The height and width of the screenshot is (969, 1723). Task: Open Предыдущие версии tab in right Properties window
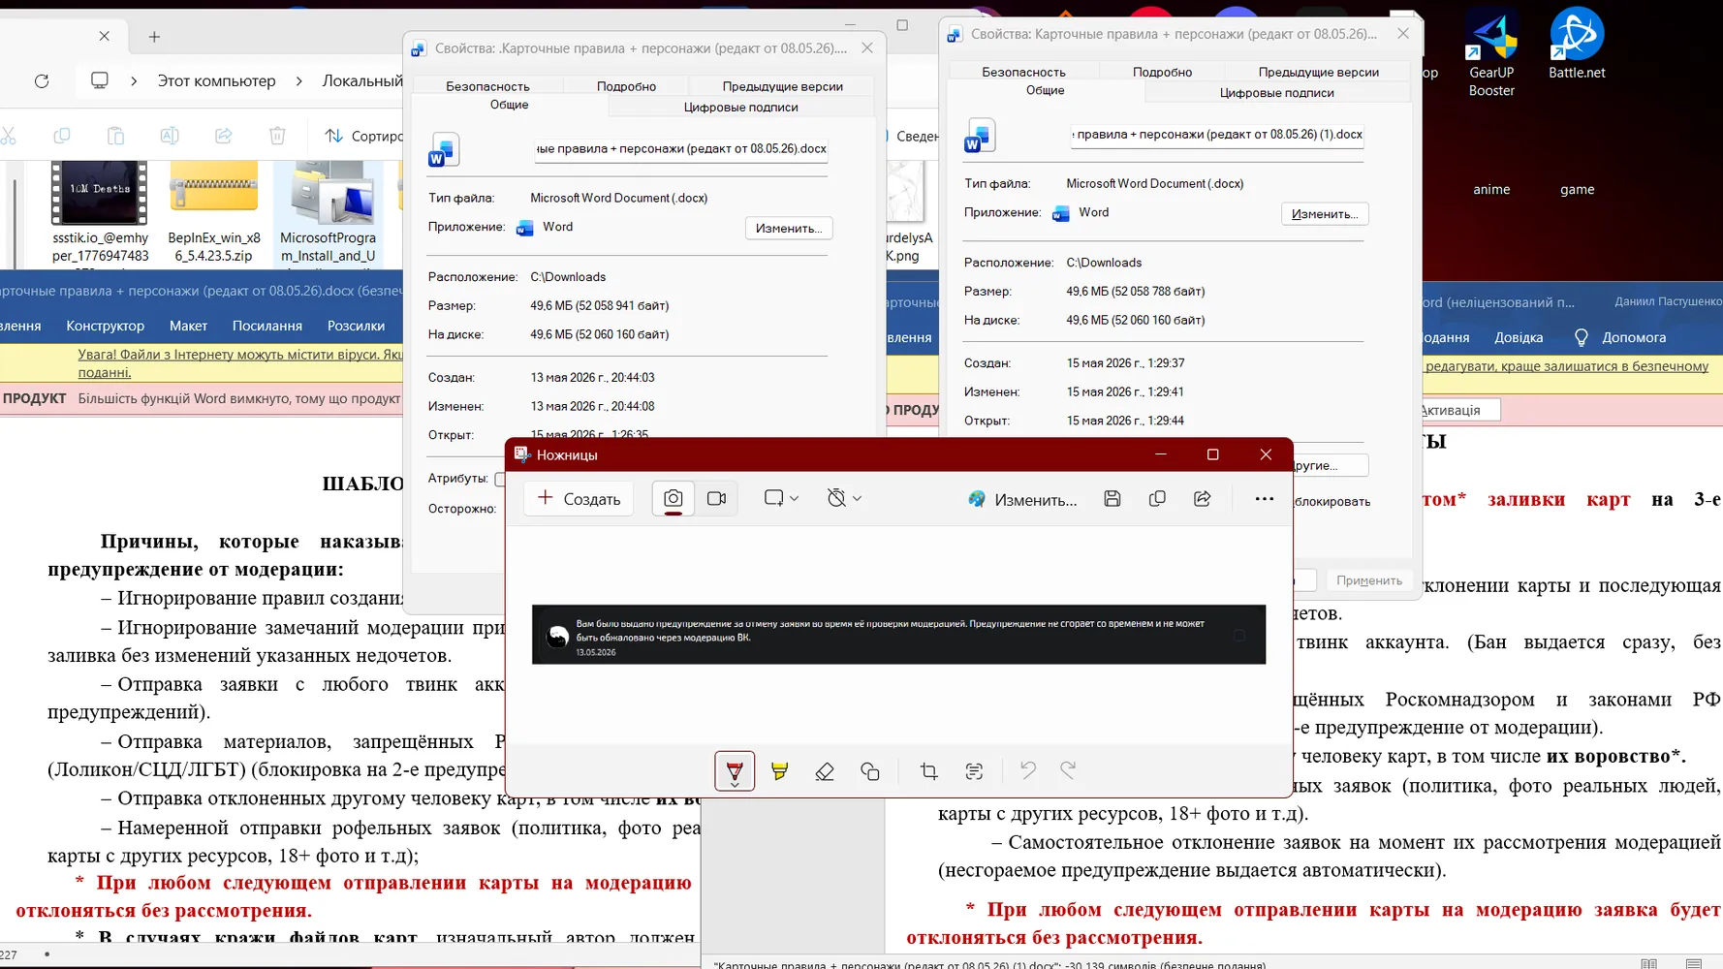click(x=1318, y=72)
